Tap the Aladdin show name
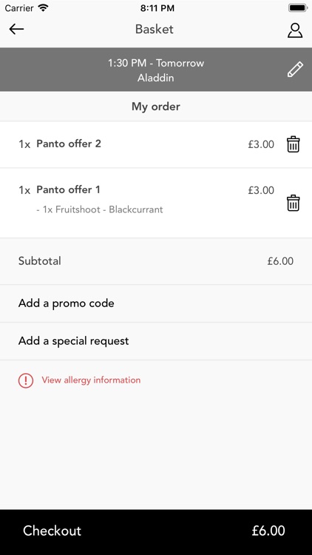Viewport: 312px width, 555px height. (x=156, y=78)
